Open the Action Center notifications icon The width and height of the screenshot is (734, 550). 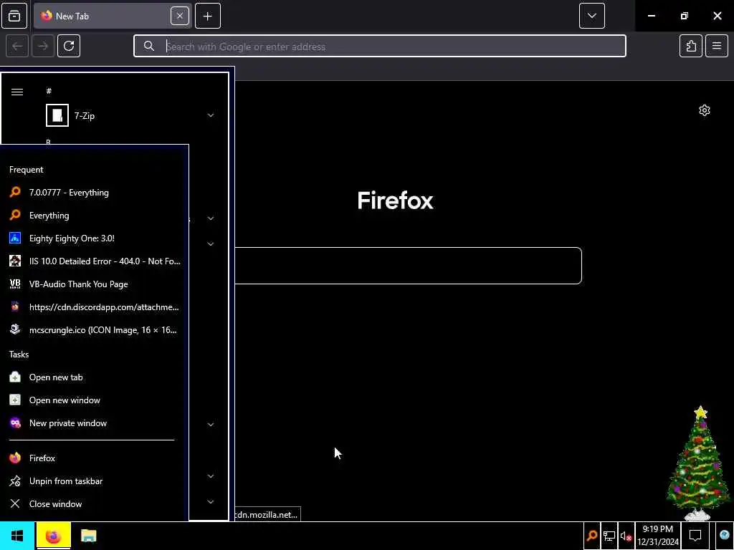[x=695, y=536]
